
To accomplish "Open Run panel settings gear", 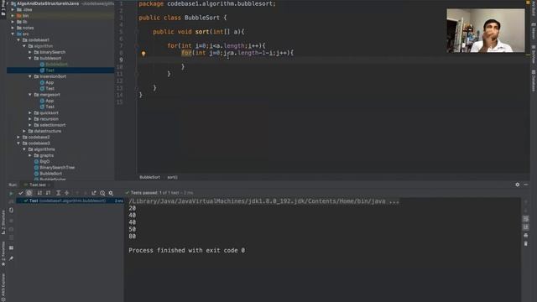I will pyautogui.click(x=518, y=185).
